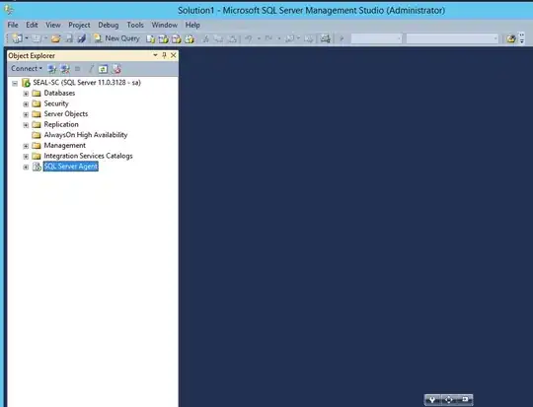The image size is (533, 407).
Task: Click the Copy toolbar icon
Action: point(218,39)
